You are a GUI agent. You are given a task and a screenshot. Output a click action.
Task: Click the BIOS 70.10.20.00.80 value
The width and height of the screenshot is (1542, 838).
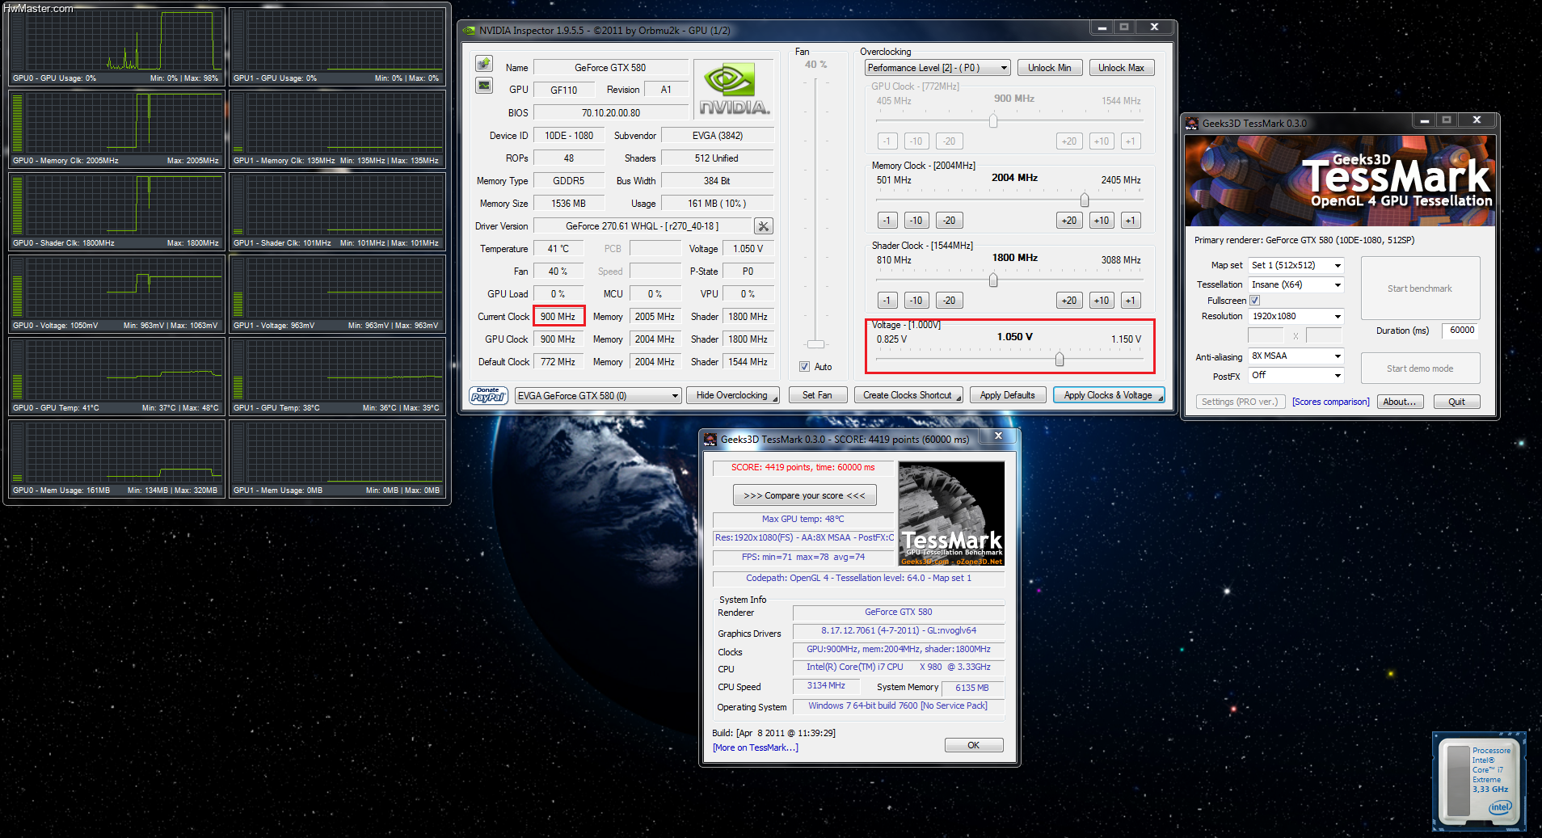coord(611,113)
